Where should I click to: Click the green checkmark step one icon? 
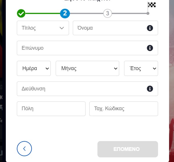pyautogui.click(x=21, y=13)
